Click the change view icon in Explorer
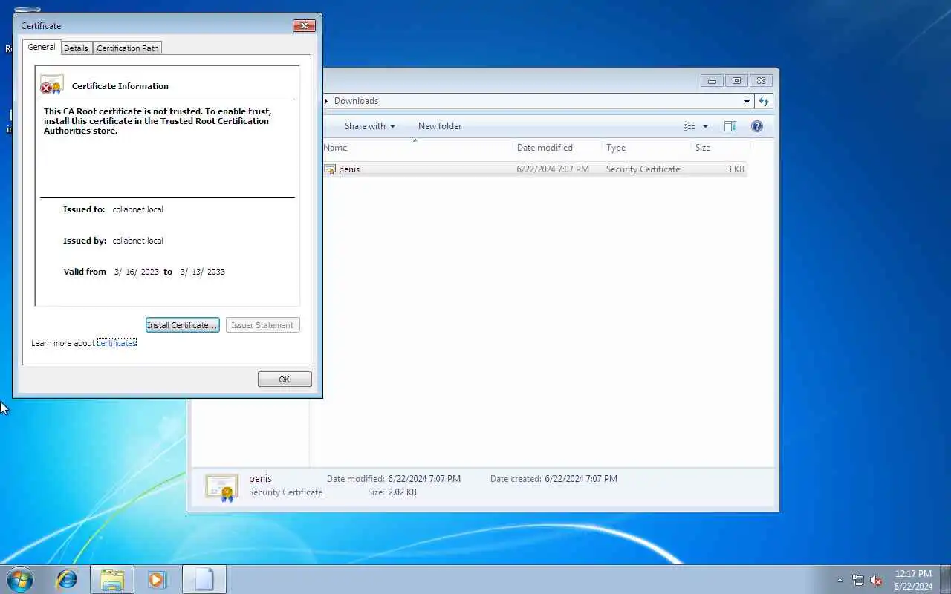 [689, 126]
